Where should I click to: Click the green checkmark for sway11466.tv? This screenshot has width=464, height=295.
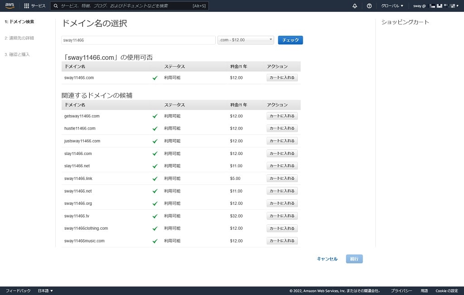tap(155, 216)
